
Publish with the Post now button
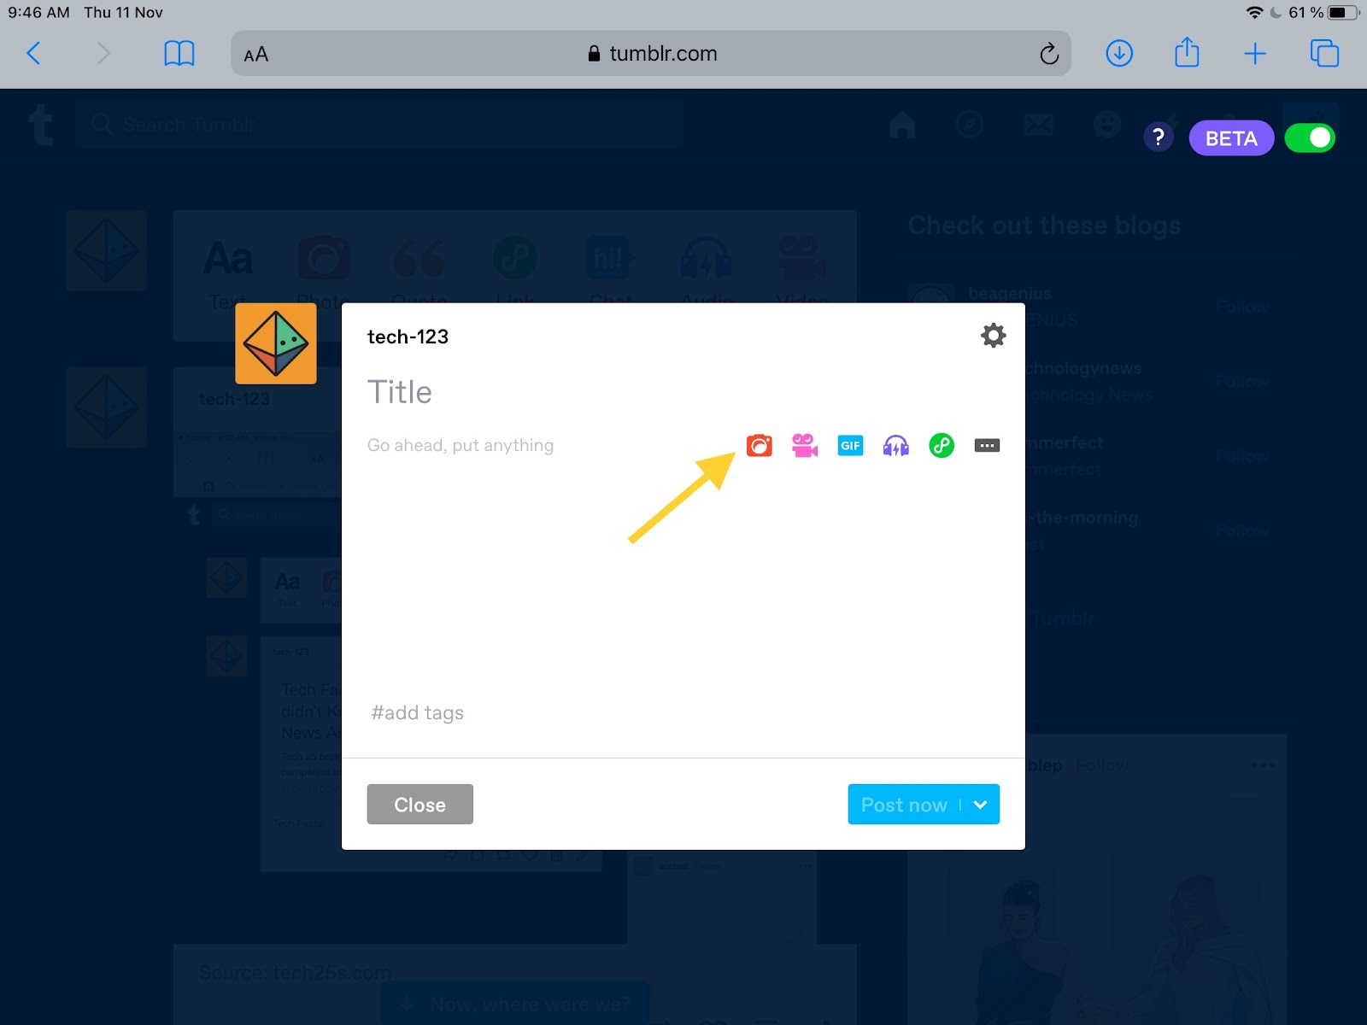(904, 805)
